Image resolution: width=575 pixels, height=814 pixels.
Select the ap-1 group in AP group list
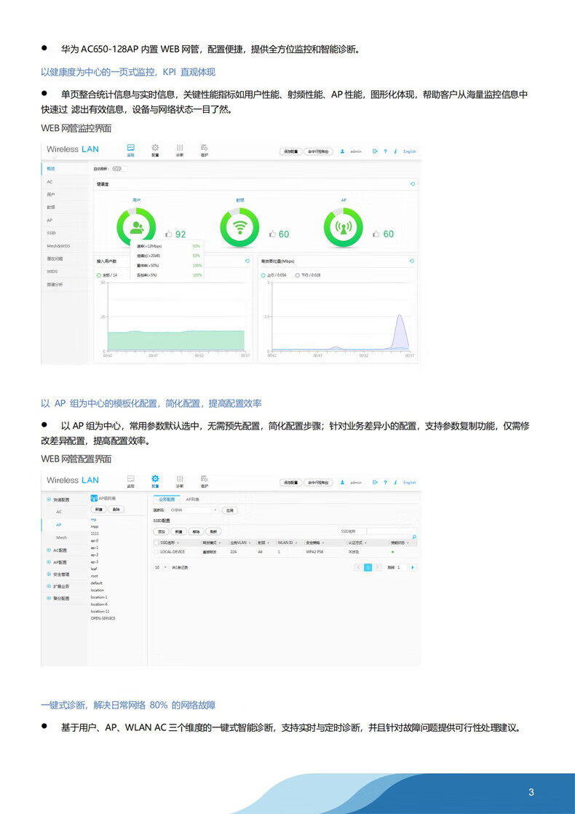pyautogui.click(x=95, y=548)
